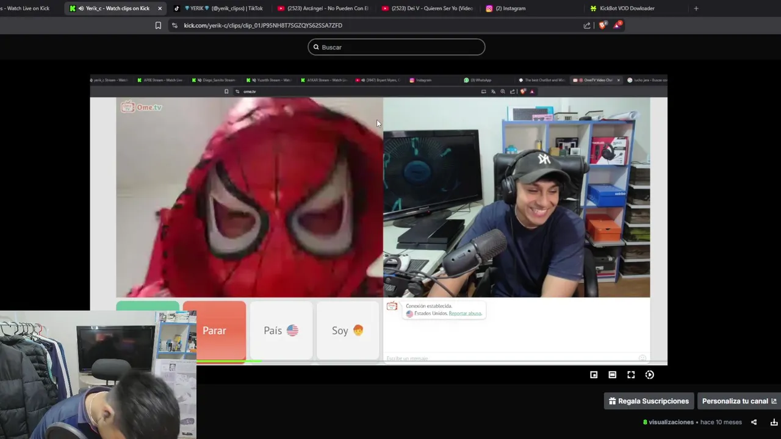Switch to the Watch Live on Kick tab
This screenshot has width=781, height=439.
[27, 9]
